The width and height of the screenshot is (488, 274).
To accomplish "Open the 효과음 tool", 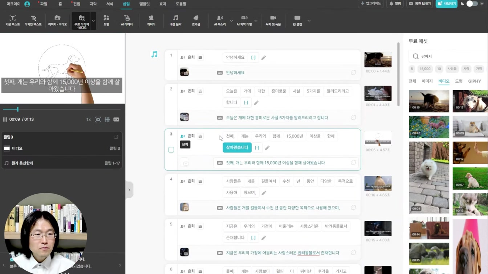I will 196,21.
